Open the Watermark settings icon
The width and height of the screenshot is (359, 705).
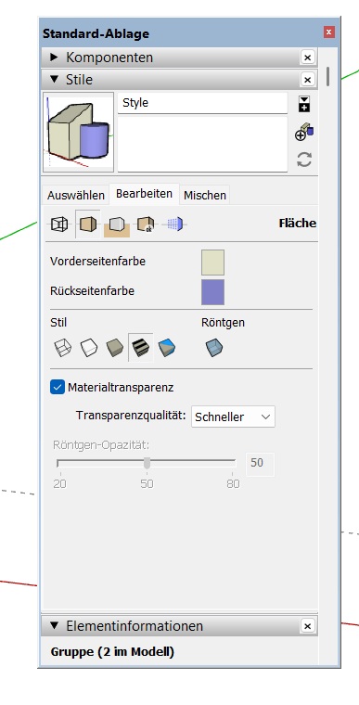click(x=146, y=224)
